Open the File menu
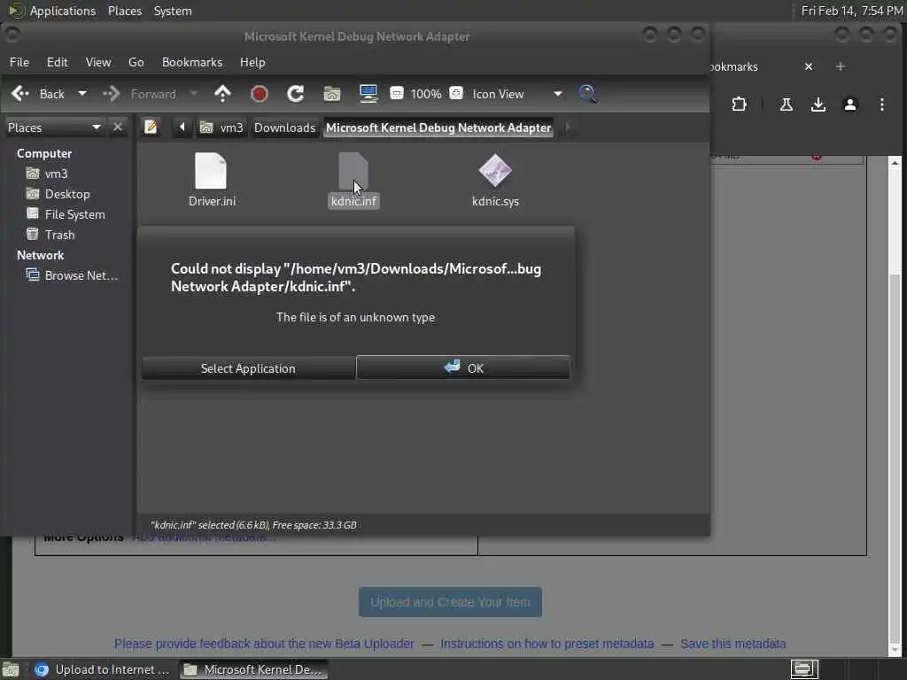Viewport: 907px width, 680px height. [x=19, y=63]
